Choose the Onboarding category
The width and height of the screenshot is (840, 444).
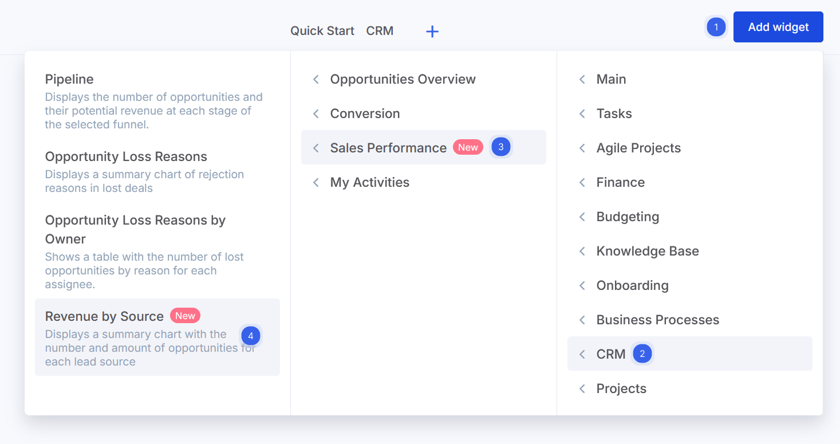click(x=632, y=285)
